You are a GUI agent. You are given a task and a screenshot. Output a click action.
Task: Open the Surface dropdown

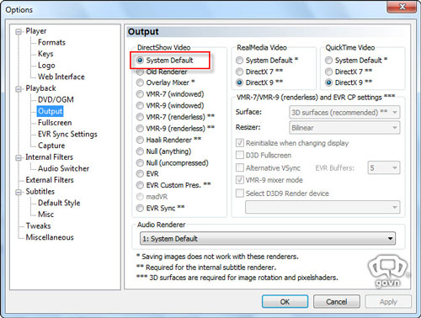[x=344, y=113]
